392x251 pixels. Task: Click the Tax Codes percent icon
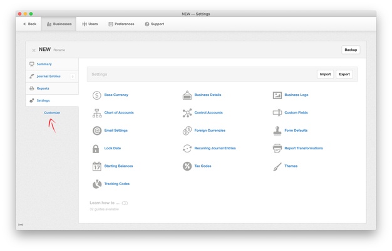(187, 166)
